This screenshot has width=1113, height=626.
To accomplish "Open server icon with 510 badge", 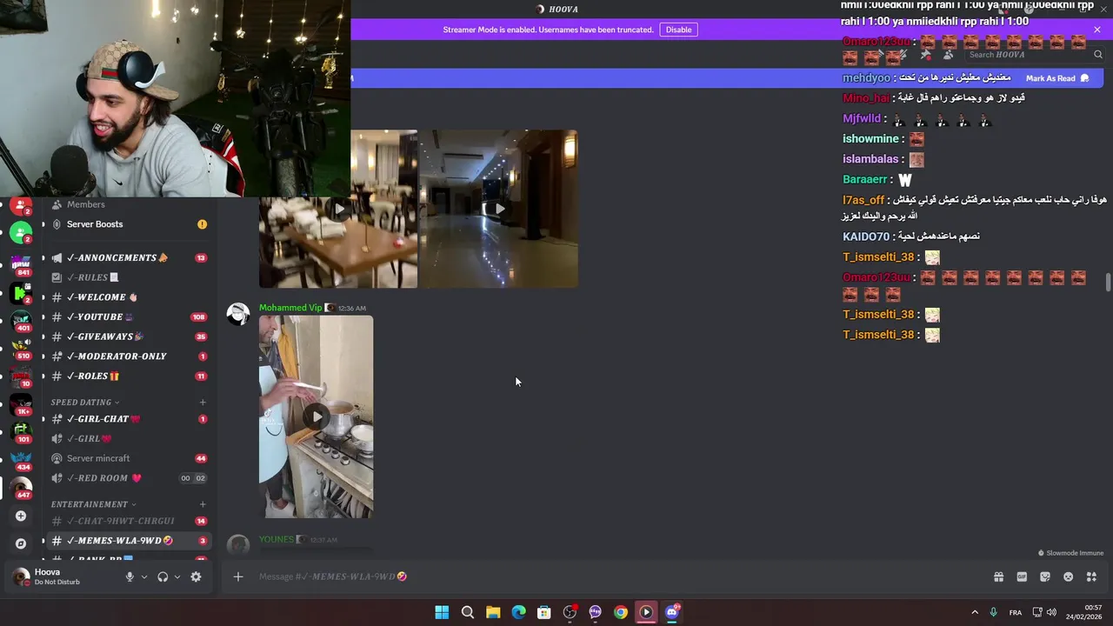I will point(21,349).
